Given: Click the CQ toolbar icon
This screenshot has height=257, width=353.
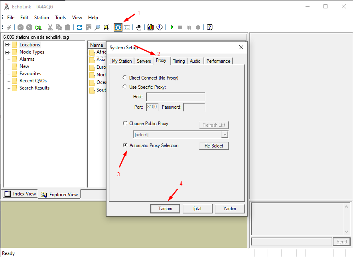Looking at the screenshot, I should [x=38, y=27].
